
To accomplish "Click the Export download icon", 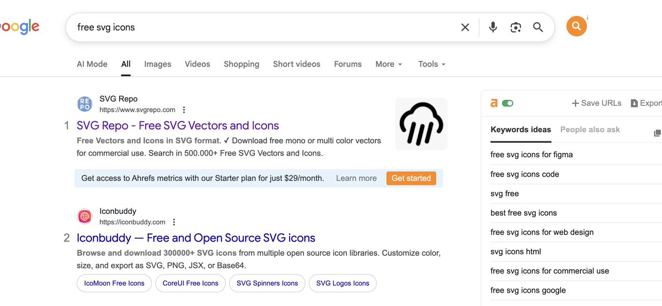I will point(634,103).
